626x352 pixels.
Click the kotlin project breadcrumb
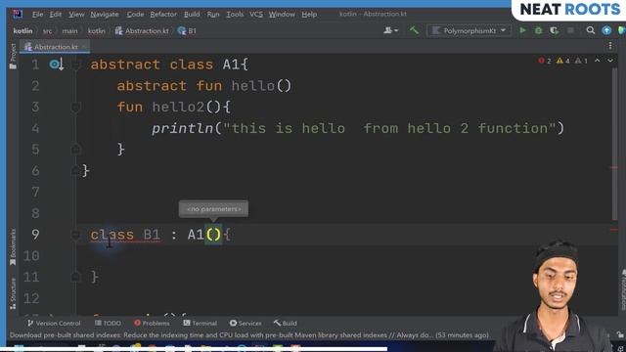pos(22,30)
